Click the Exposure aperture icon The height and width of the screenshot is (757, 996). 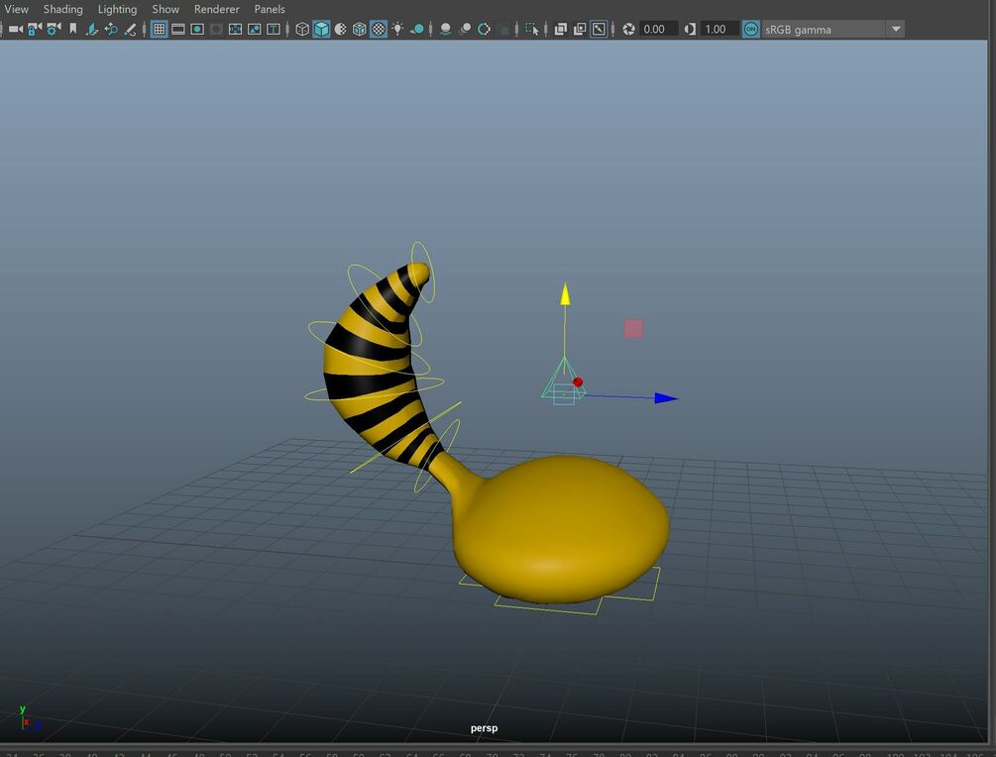[629, 29]
